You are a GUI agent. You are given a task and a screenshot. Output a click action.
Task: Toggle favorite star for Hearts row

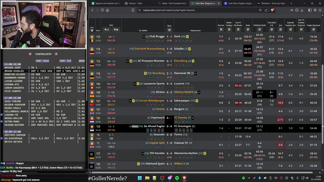[92, 109]
